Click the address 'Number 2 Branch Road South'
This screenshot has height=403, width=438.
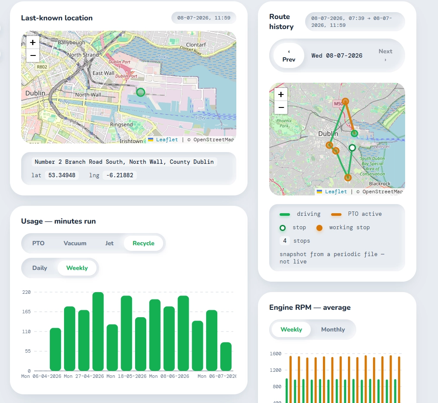click(x=124, y=162)
